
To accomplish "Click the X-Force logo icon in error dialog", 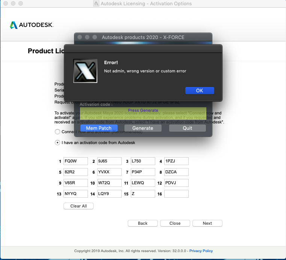I will (x=85, y=71).
